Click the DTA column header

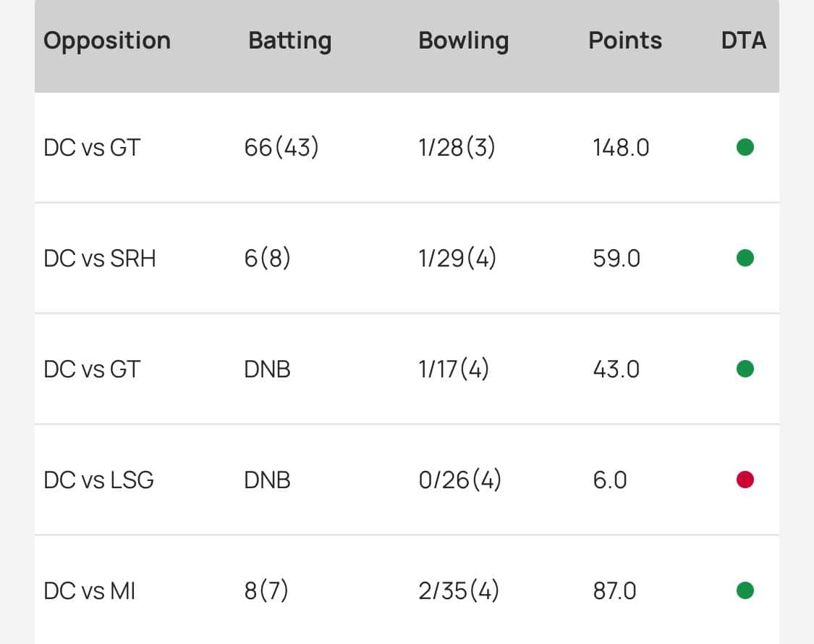743,41
